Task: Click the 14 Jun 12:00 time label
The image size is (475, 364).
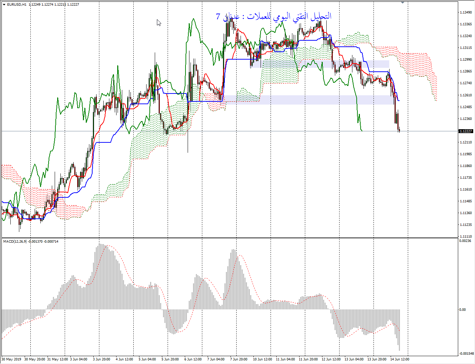Action: point(400,359)
